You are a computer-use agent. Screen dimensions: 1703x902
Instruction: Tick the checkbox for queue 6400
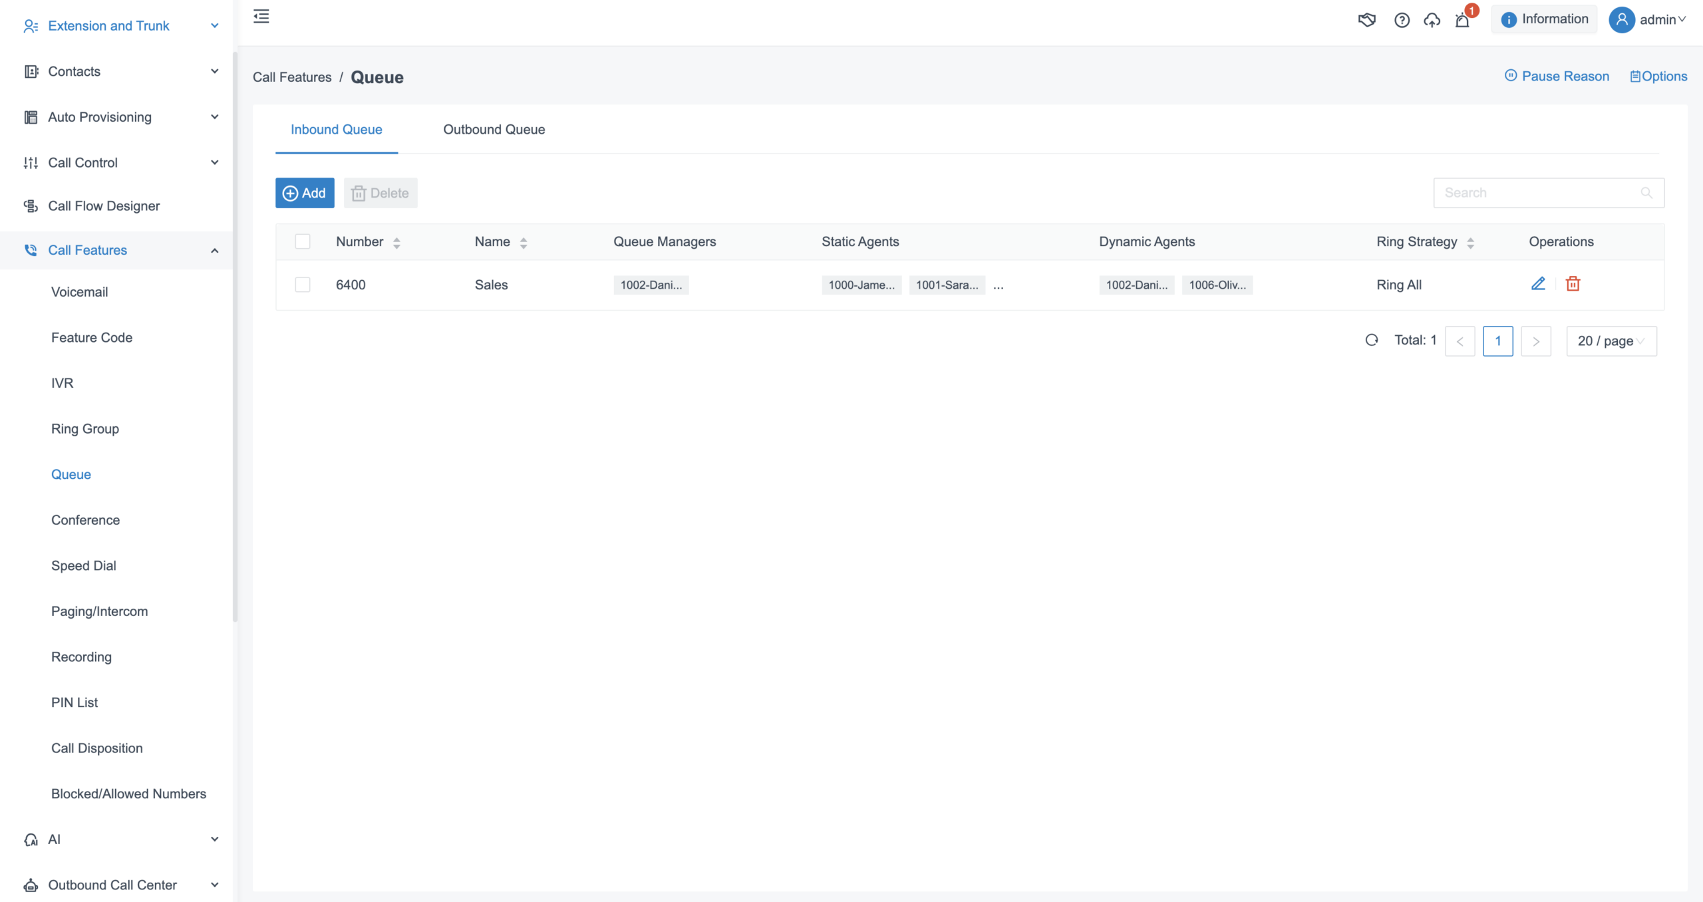point(303,285)
